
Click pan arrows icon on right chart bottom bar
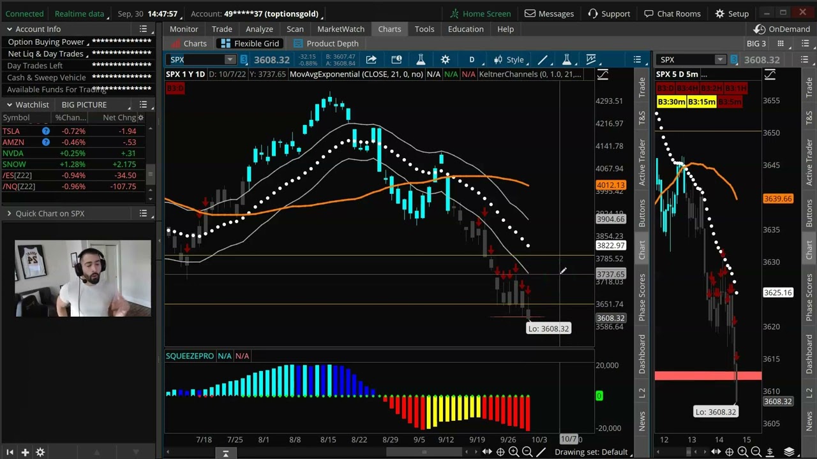(716, 452)
